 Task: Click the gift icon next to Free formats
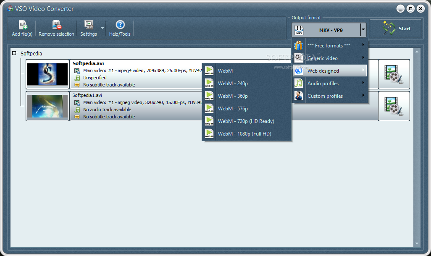pyautogui.click(x=299, y=46)
